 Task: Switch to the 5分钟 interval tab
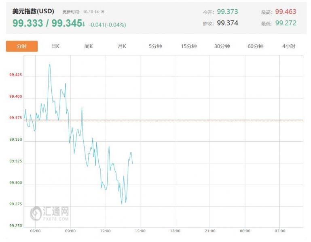pos(155,46)
